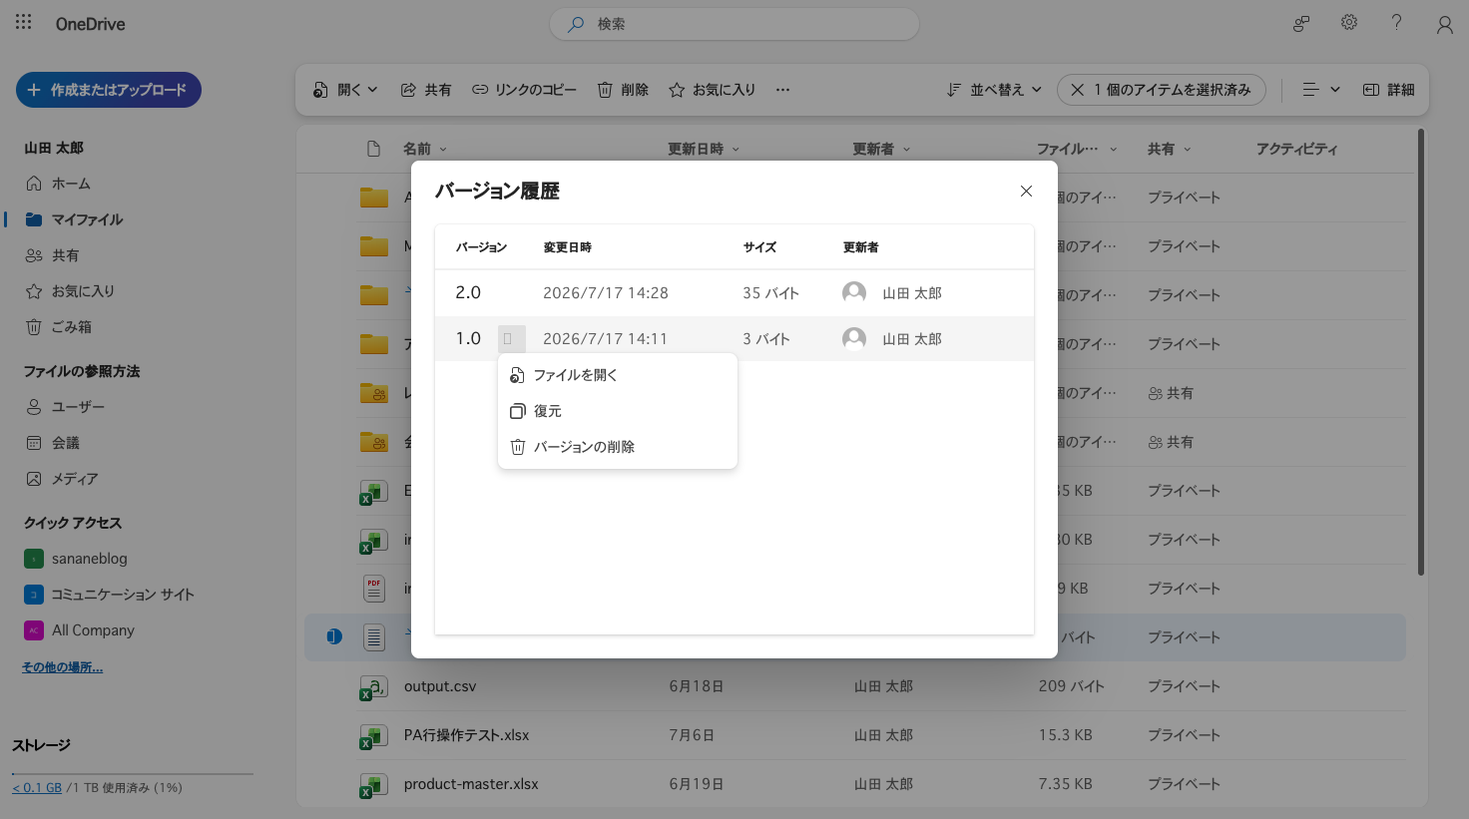
Task: Click the 3 バイト size cell
Action: tap(766, 339)
